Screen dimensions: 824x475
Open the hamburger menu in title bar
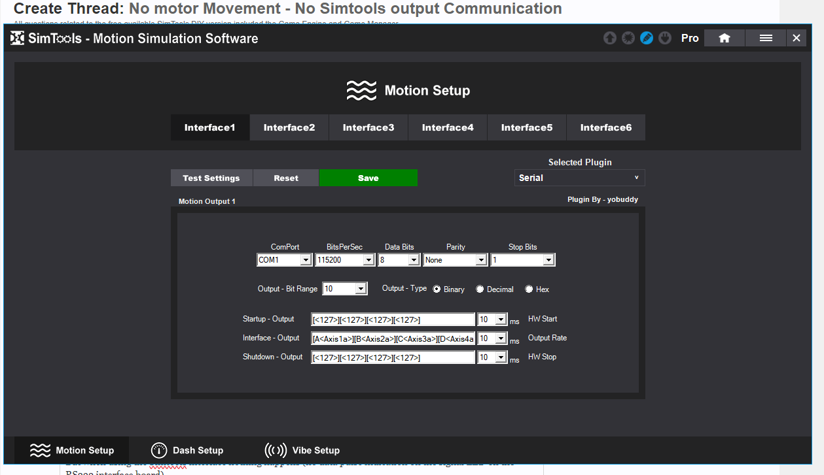pos(766,38)
